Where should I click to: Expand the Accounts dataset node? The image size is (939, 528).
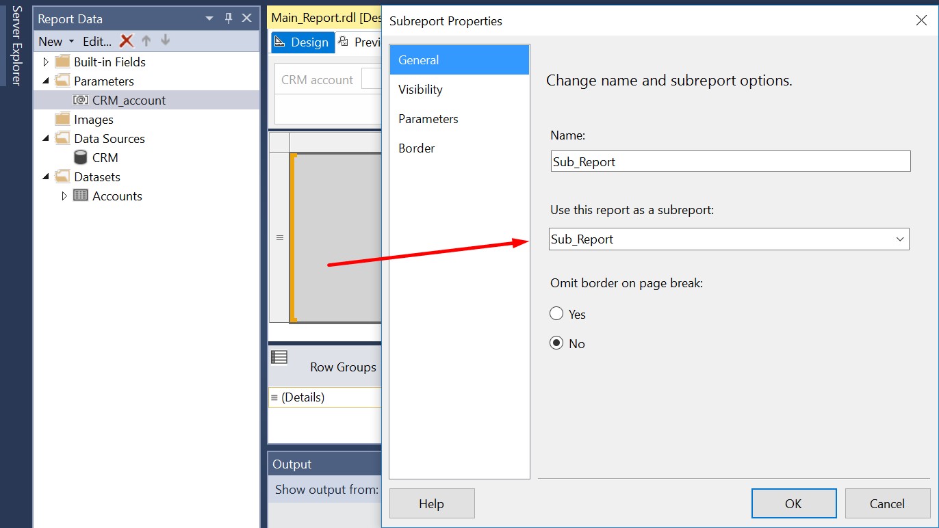(64, 196)
